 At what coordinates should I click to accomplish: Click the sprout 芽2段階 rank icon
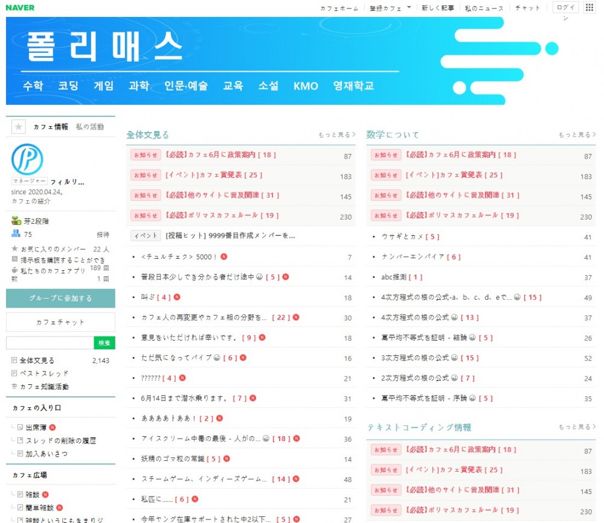(16, 221)
